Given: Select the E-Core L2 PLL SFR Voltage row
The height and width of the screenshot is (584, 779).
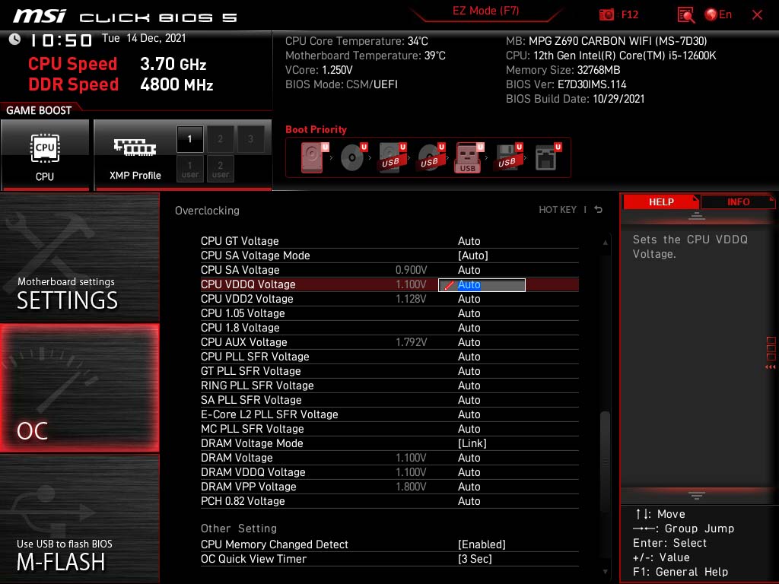Looking at the screenshot, I should (389, 414).
